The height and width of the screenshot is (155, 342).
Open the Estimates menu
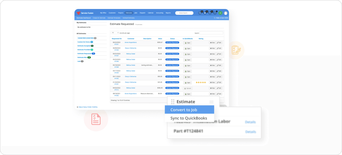pyautogui.click(x=129, y=13)
